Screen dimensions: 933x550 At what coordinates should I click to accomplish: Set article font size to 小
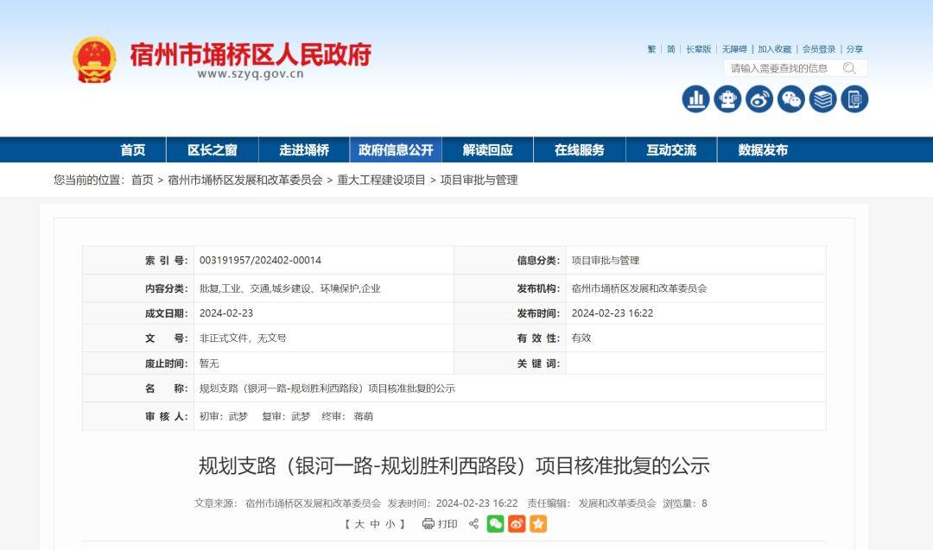[390, 524]
